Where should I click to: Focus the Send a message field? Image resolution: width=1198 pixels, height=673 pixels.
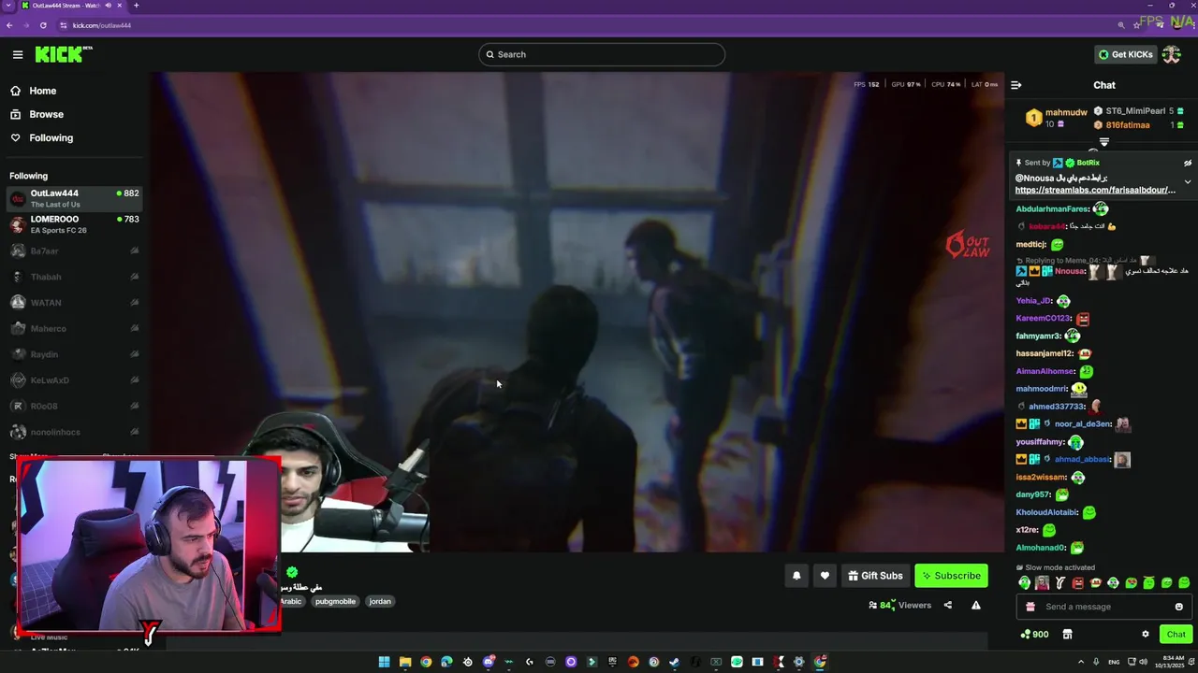(x=1104, y=607)
